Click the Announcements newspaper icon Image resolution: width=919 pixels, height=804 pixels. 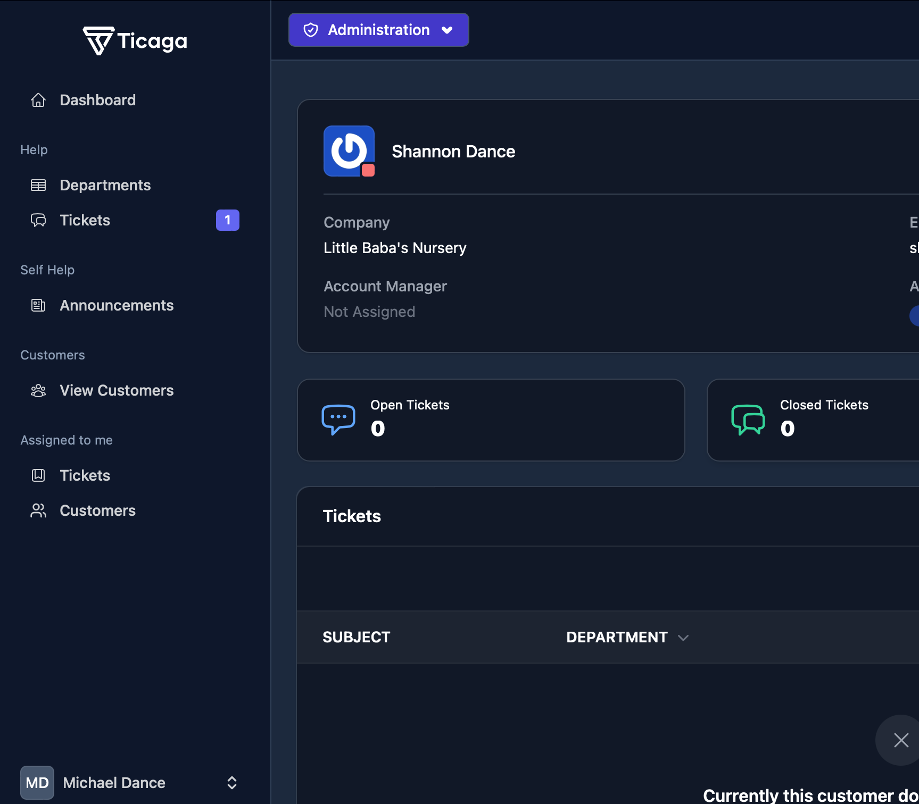pyautogui.click(x=38, y=305)
